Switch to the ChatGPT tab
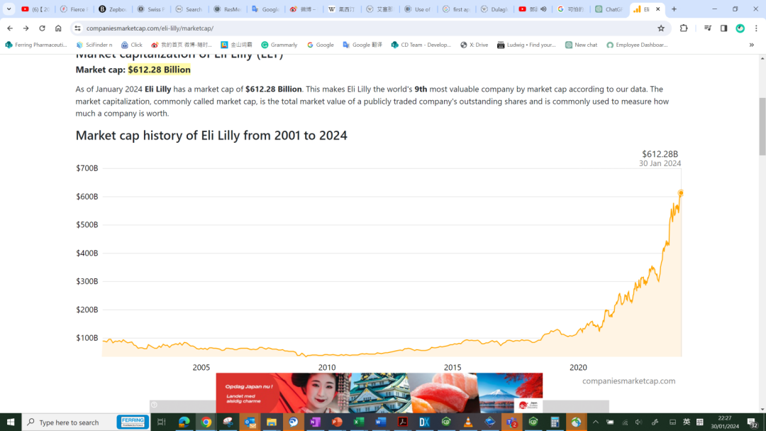 click(x=609, y=9)
